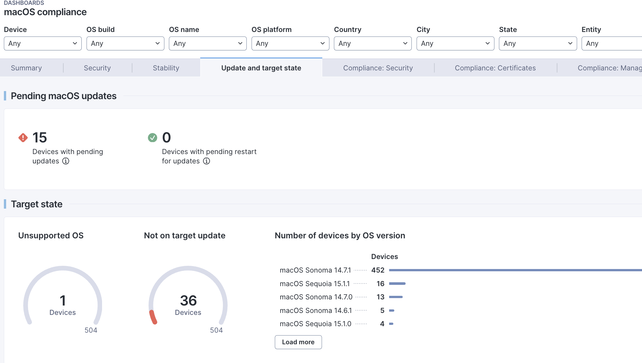Click the green checkmark pending restart icon
This screenshot has width=642, height=363.
(152, 138)
